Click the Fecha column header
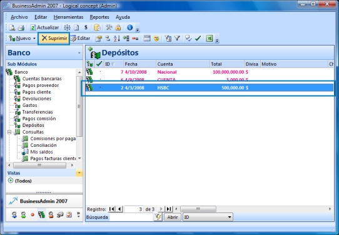Image resolution: width=339 pixels, height=235 pixels. point(139,64)
